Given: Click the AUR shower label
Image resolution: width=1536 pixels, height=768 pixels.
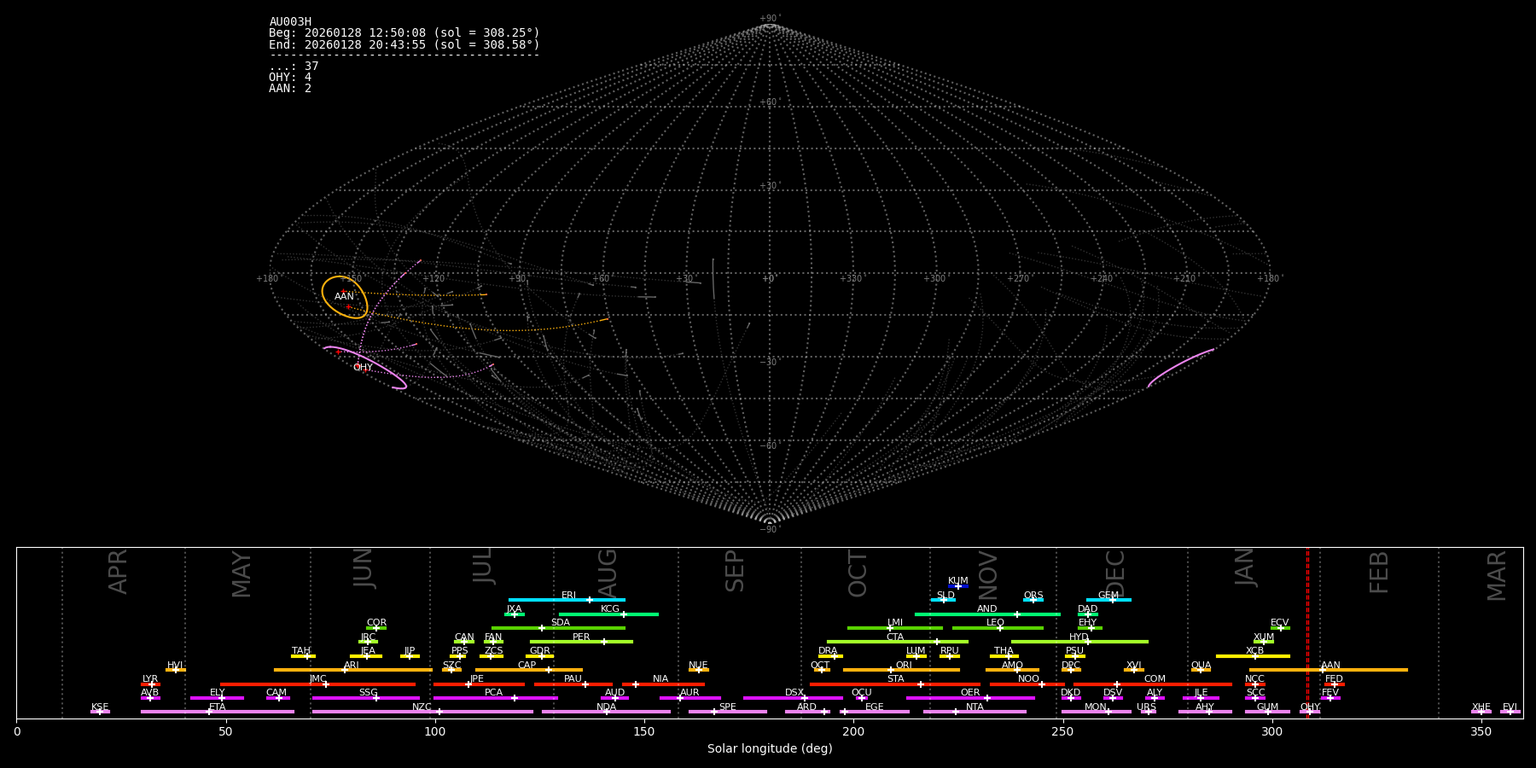Looking at the screenshot, I should [x=689, y=693].
